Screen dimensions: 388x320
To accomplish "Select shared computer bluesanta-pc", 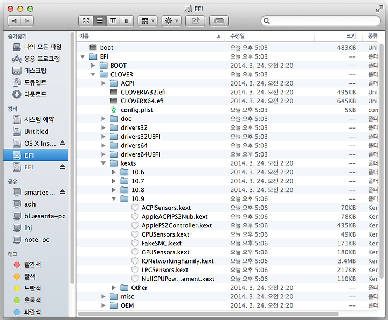I will (x=39, y=216).
